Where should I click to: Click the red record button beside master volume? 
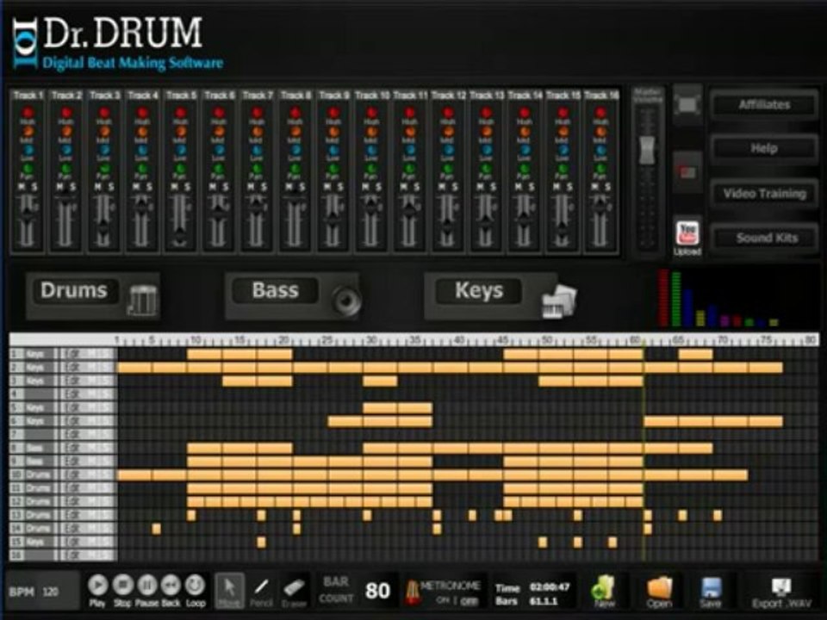point(687,172)
